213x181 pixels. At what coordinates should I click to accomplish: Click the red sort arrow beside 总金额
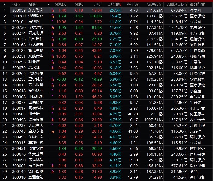[x=121, y=5]
